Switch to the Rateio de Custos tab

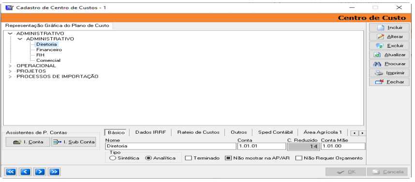point(198,132)
